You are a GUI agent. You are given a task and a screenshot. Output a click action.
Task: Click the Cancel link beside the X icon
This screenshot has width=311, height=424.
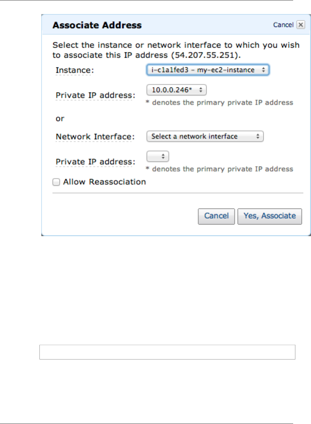(x=283, y=25)
